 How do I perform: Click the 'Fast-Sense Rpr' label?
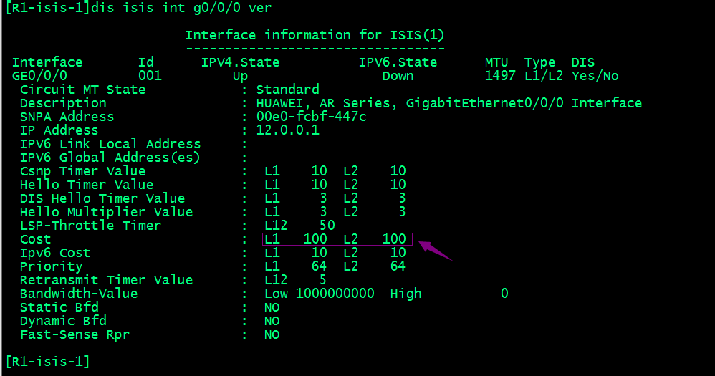(75, 334)
